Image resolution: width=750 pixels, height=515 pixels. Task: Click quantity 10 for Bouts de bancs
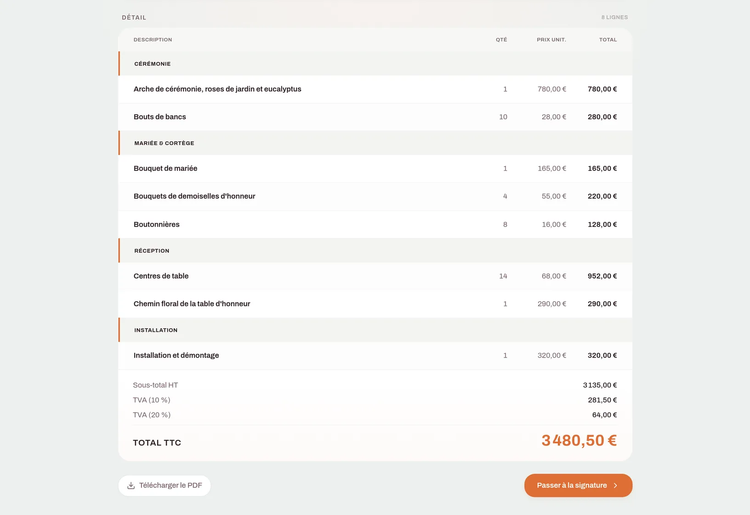coord(503,117)
